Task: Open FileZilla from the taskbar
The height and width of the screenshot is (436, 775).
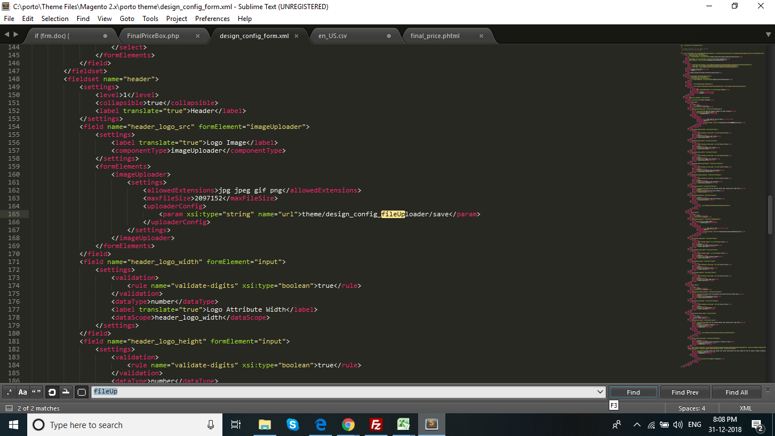Action: tap(376, 424)
